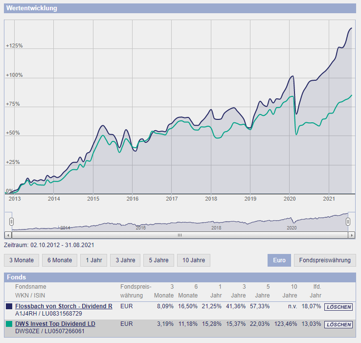This screenshot has width=361, height=343.
Task: Click the Fonds table header
Action: pos(180,277)
